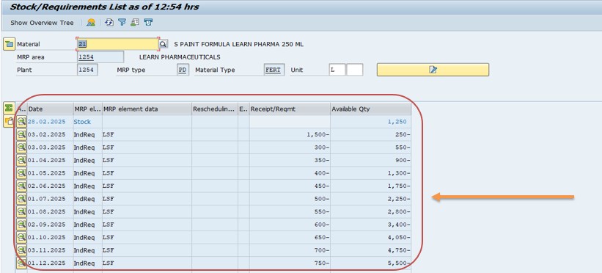602x273 pixels.
Task: Select the 03.02.2025 date cell
Action: click(50, 134)
